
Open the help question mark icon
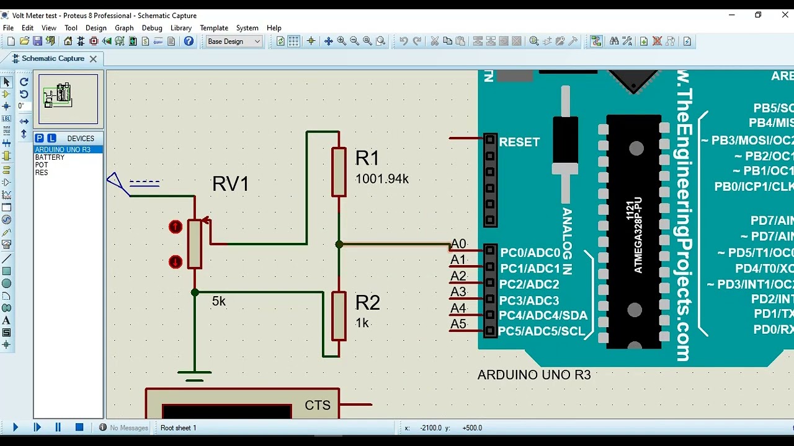tap(189, 42)
